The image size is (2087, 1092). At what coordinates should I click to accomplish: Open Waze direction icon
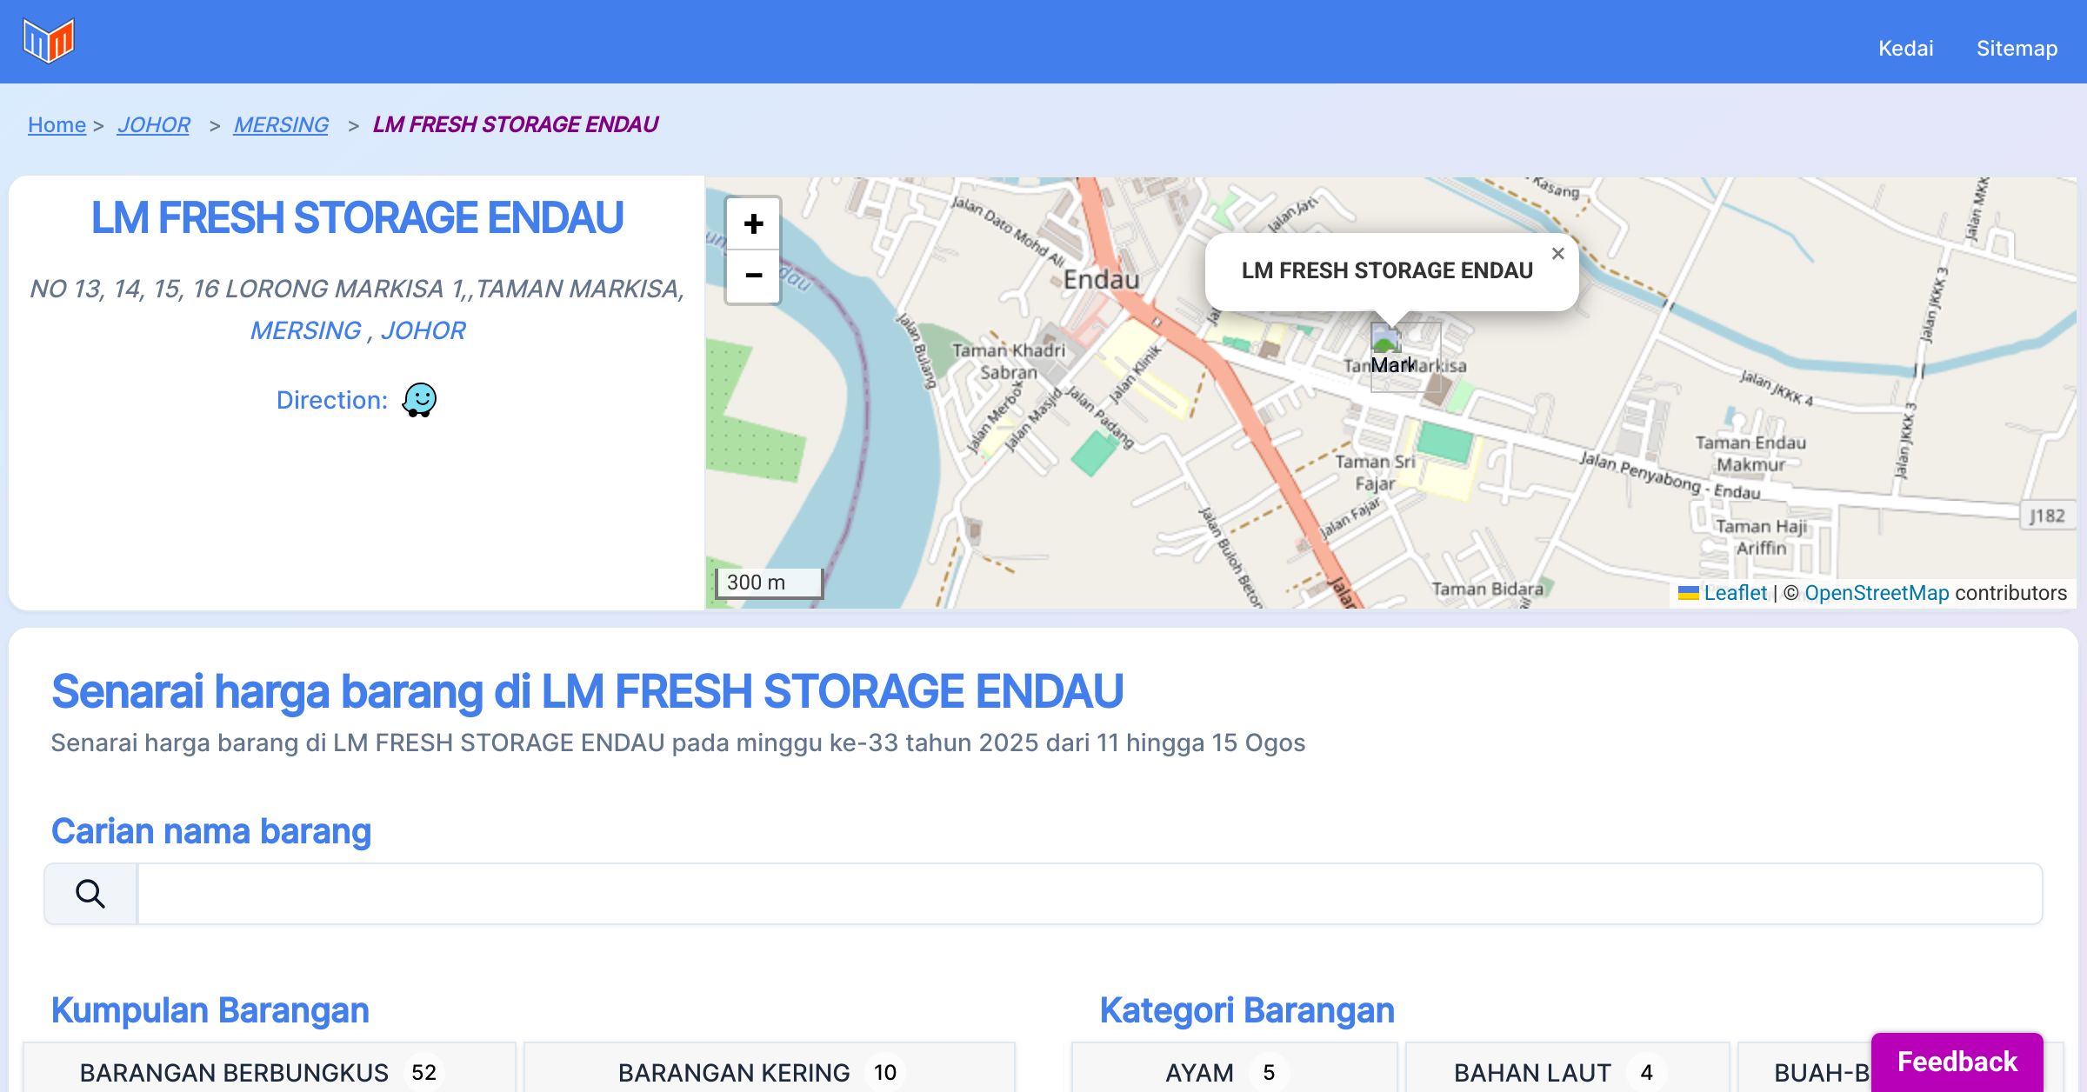[x=419, y=400]
